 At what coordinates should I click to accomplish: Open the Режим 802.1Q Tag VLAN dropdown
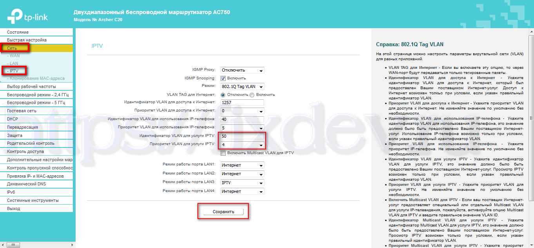pos(242,86)
